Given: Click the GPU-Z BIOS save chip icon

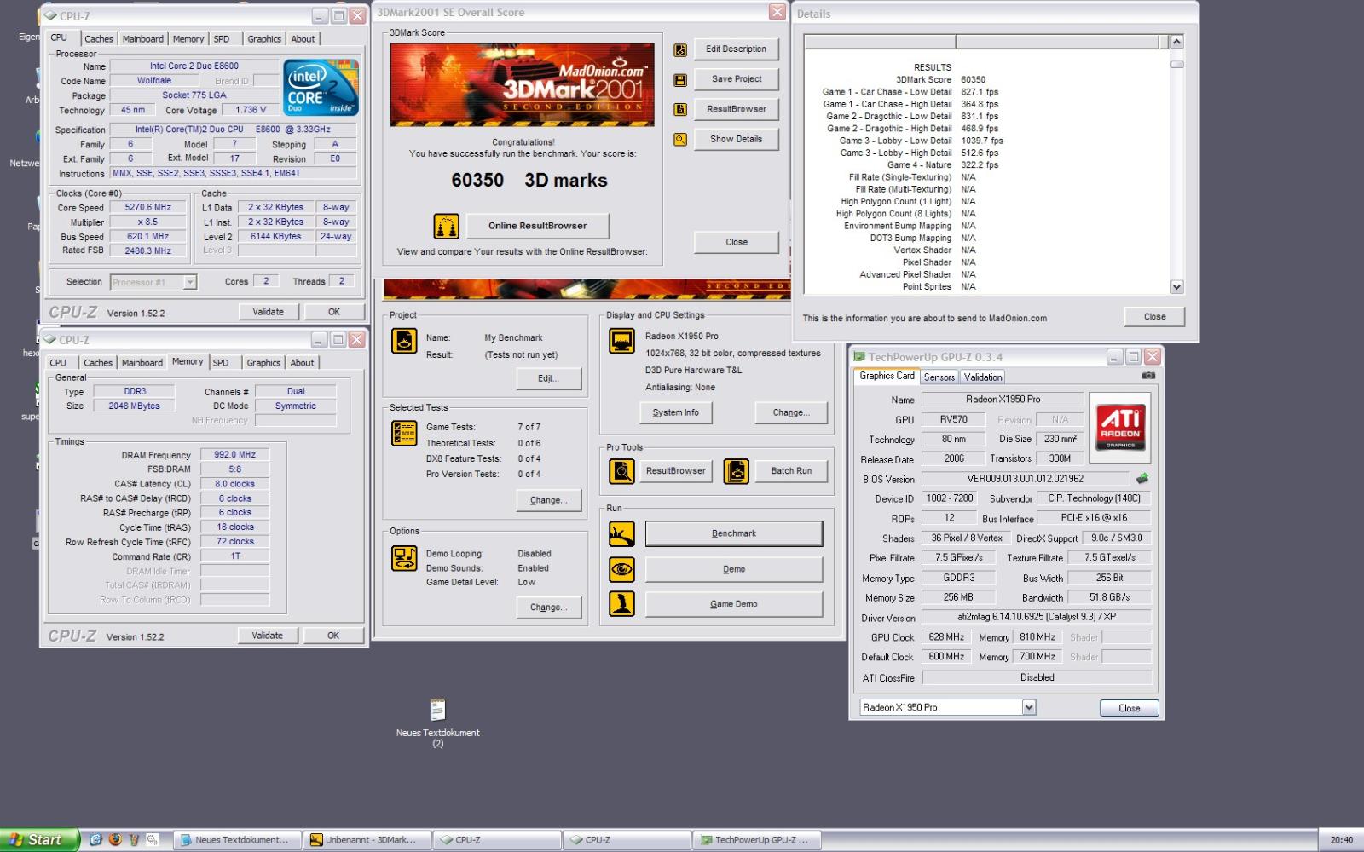Looking at the screenshot, I should [x=1142, y=479].
